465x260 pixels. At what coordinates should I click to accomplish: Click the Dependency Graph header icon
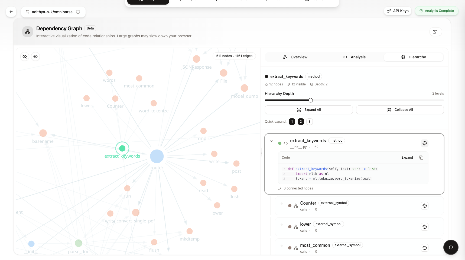pyautogui.click(x=28, y=32)
